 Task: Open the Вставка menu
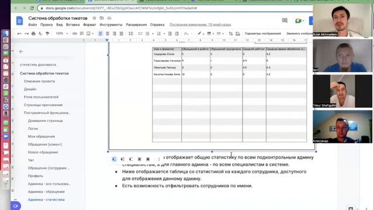pos(72,24)
